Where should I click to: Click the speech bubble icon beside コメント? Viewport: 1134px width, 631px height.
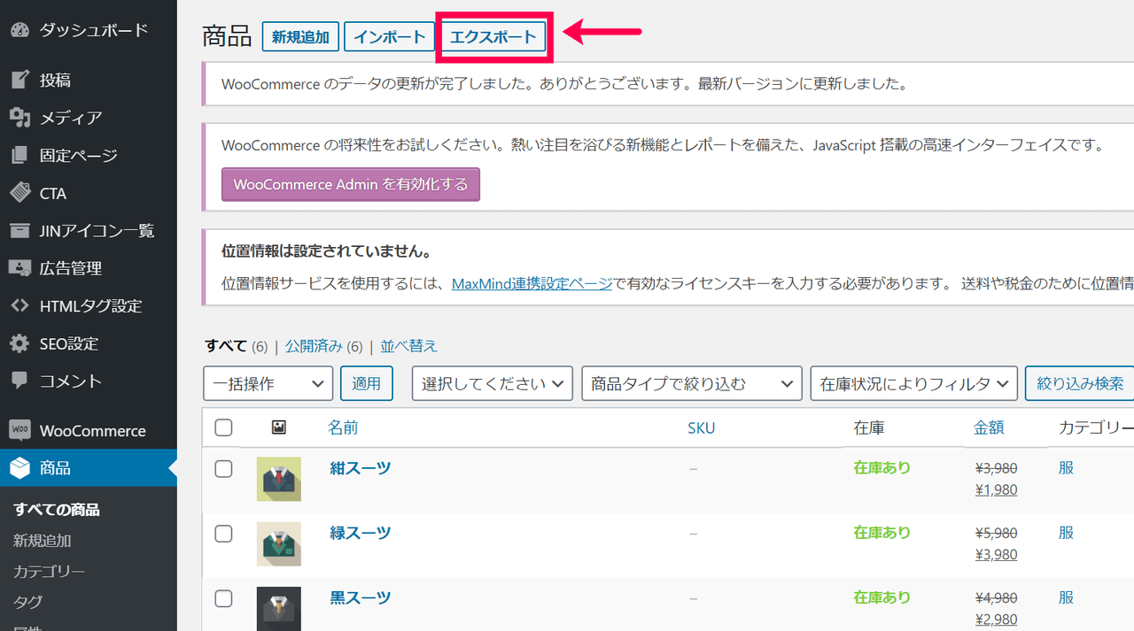point(20,381)
